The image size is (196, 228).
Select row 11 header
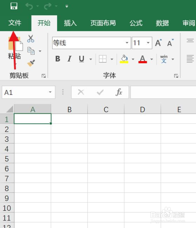point(7,217)
